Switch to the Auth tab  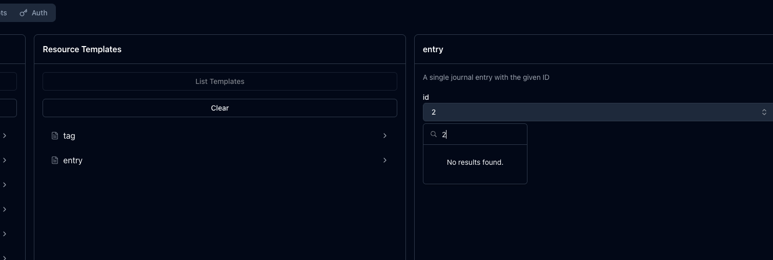(x=34, y=13)
